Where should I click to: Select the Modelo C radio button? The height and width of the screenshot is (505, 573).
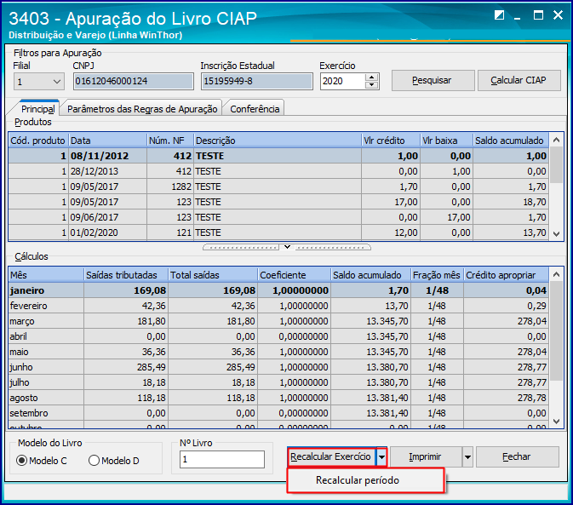coord(22,461)
